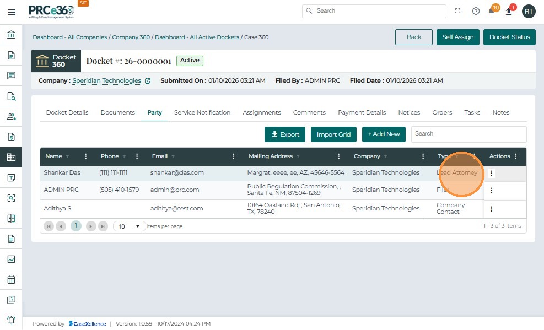Screen dimensions: 544x330
Task: Switch to Docket Details tab
Action: 67,112
